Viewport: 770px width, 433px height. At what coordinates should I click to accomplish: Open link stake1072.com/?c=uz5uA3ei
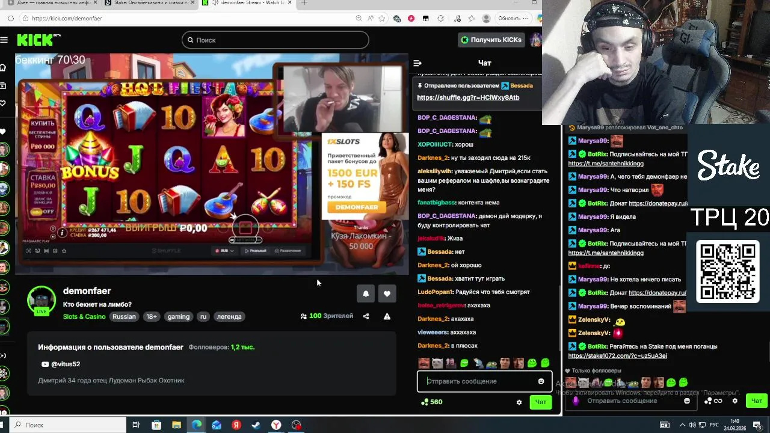pos(617,355)
